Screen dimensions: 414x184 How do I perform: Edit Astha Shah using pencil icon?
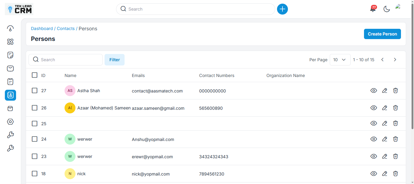pos(384,91)
